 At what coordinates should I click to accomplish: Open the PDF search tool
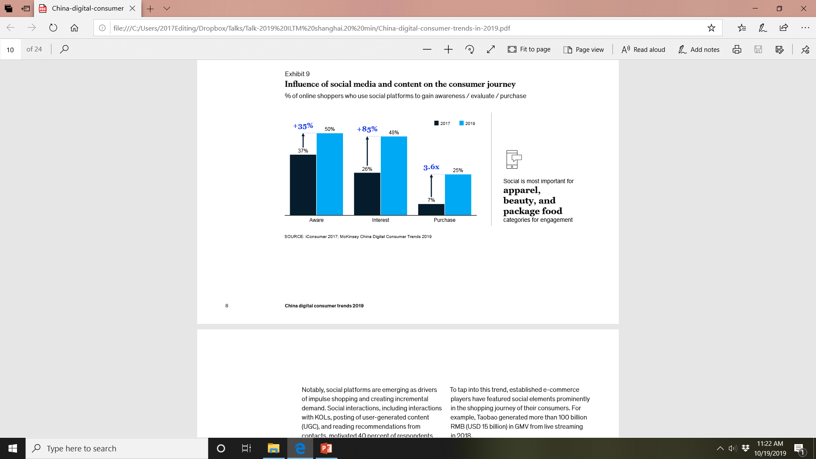click(64, 49)
